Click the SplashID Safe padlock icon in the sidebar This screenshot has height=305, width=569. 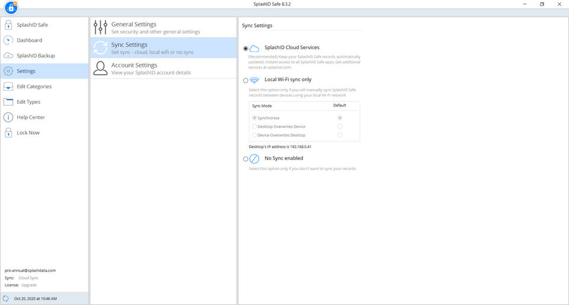(x=8, y=25)
